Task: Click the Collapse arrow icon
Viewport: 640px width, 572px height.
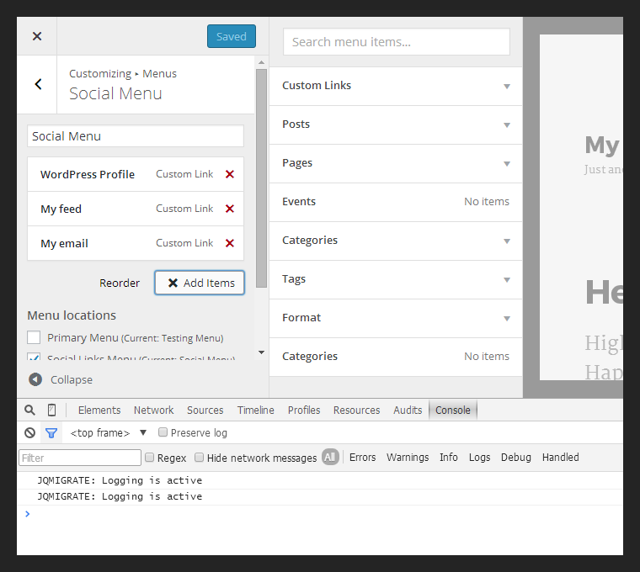Action: point(35,379)
